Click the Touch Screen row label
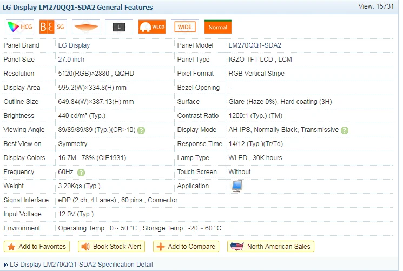Screen dimensions: 403x271 [197, 172]
